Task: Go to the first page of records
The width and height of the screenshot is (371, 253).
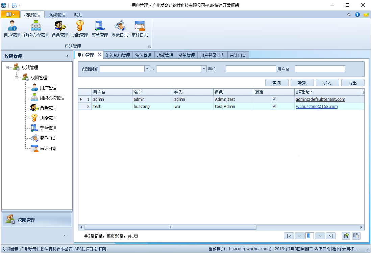Action: coord(289,236)
